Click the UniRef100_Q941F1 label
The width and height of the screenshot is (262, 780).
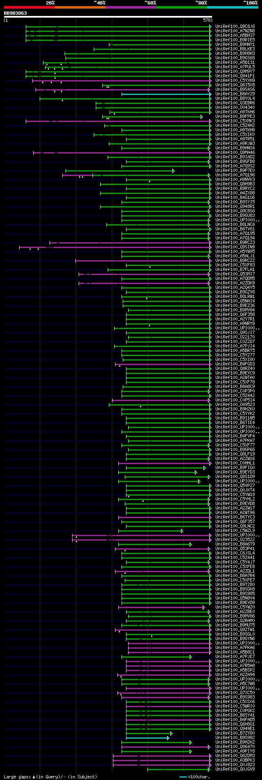click(235, 76)
